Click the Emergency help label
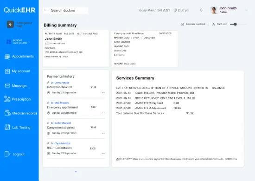 pyautogui.click(x=24, y=25)
